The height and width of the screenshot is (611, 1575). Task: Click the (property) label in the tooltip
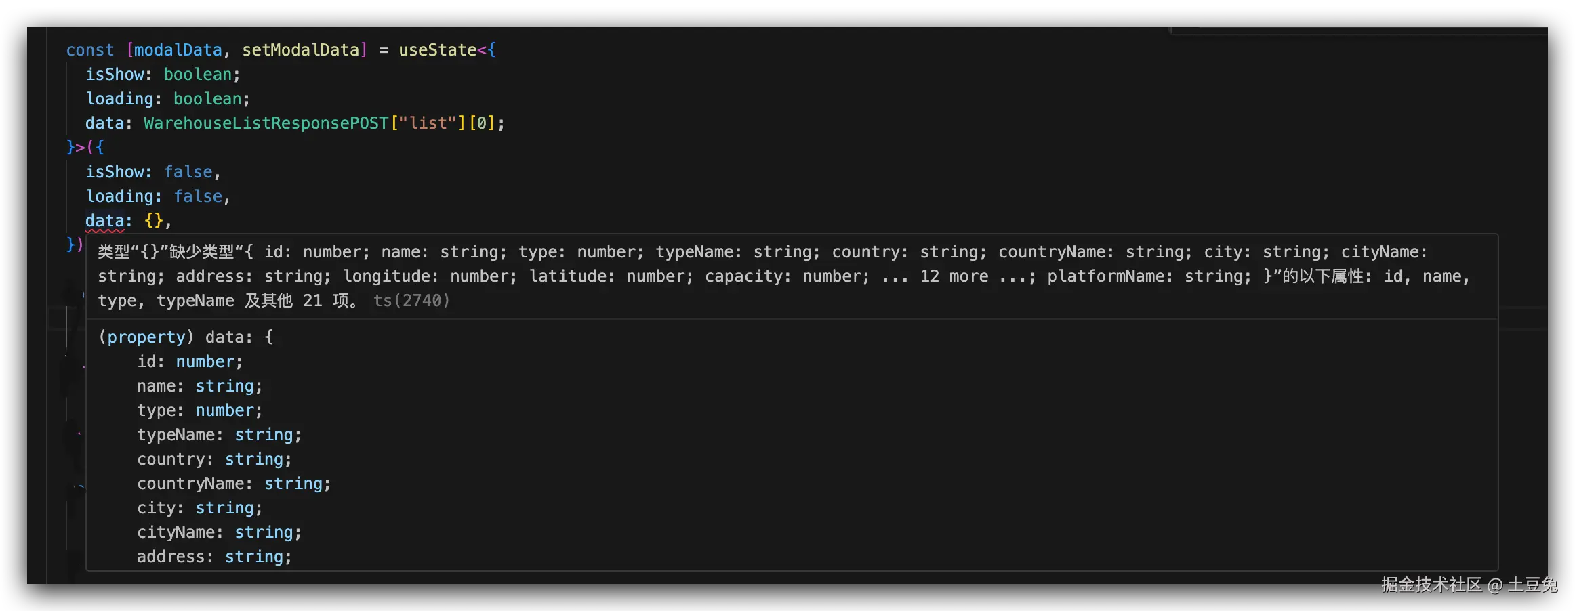[146, 337]
